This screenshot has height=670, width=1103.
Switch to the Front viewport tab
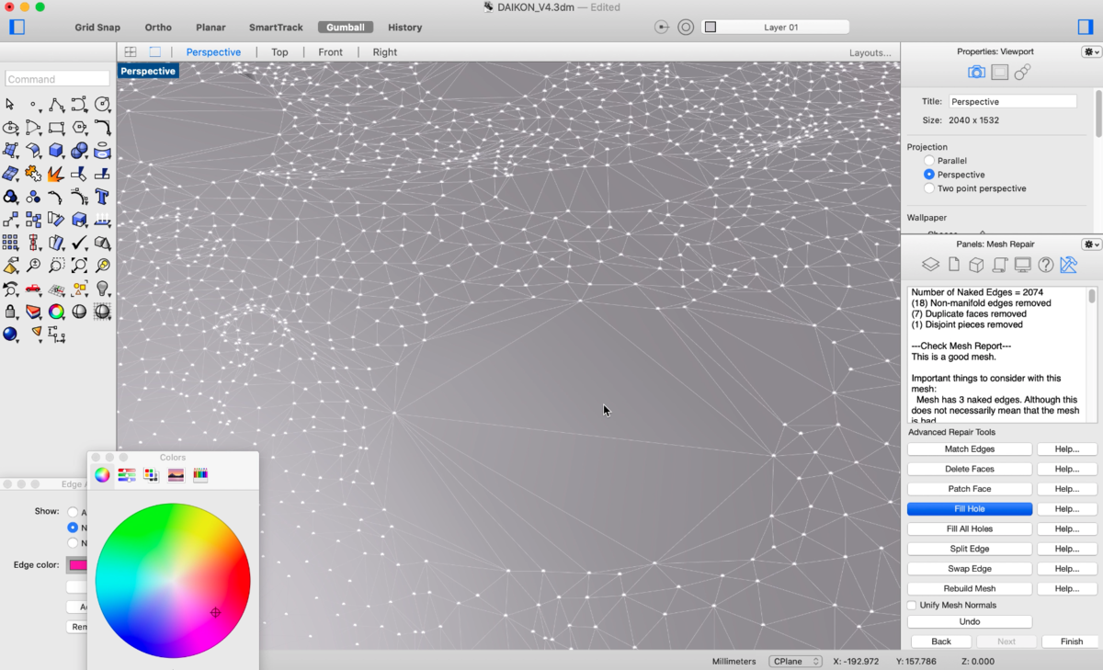tap(331, 52)
